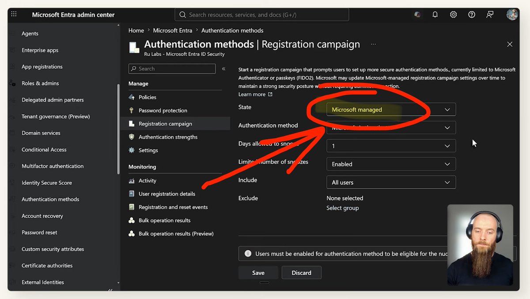Open Identity Secure Score in sidebar
This screenshot has width=530, height=299.
coord(47,183)
